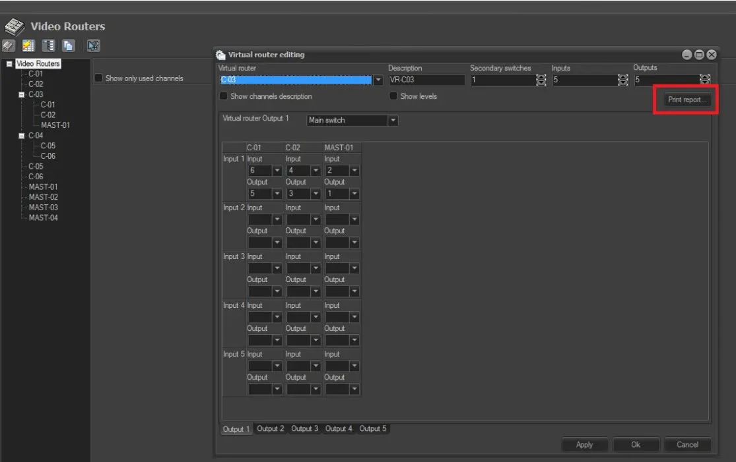Click the cursor selection toolbar icon

pos(92,47)
